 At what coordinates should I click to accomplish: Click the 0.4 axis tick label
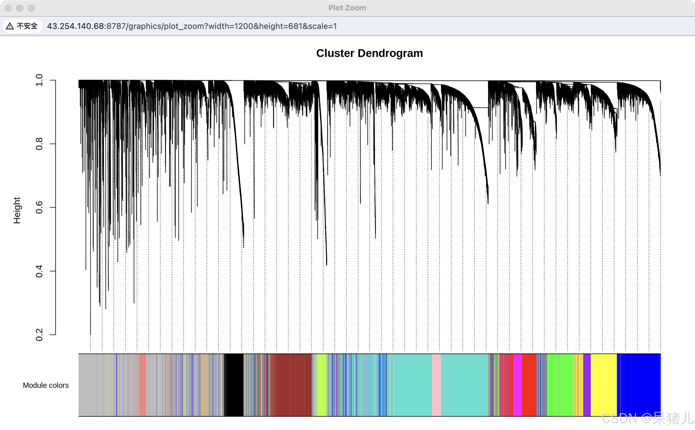pyautogui.click(x=39, y=271)
